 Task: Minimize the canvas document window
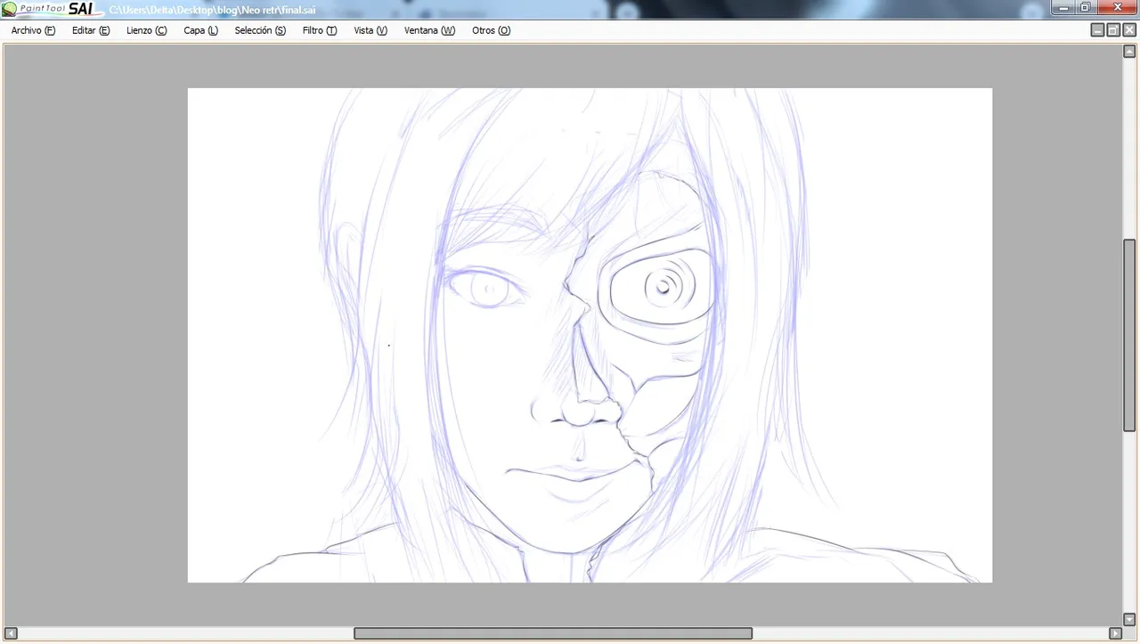tap(1098, 30)
